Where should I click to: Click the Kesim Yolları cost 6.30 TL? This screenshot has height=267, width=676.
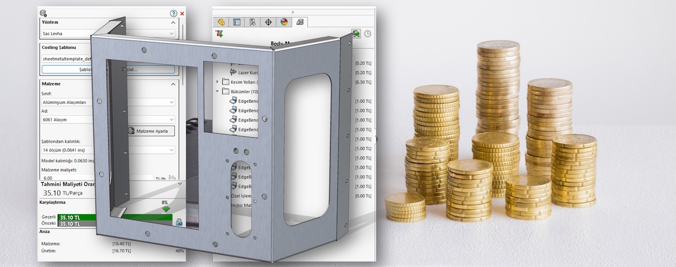pos(363,82)
